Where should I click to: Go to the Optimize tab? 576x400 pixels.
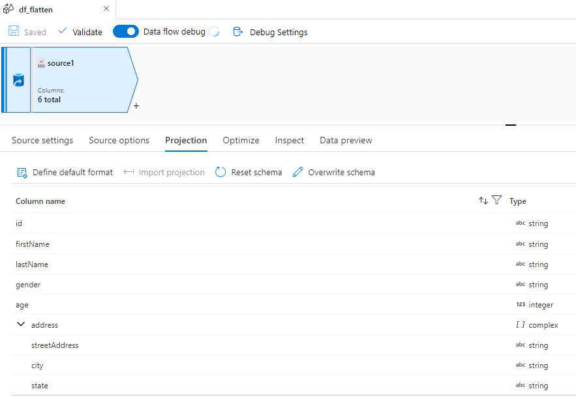click(241, 140)
